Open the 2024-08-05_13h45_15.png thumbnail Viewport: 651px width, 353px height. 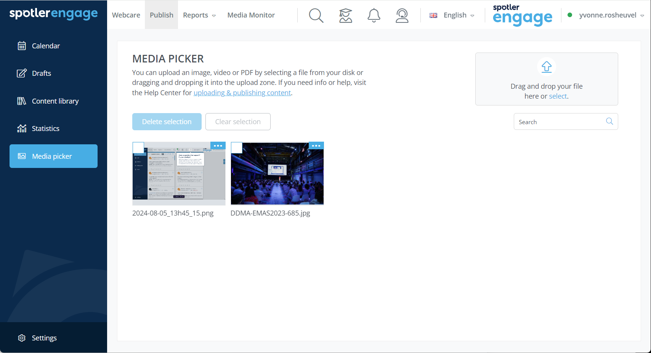(179, 174)
